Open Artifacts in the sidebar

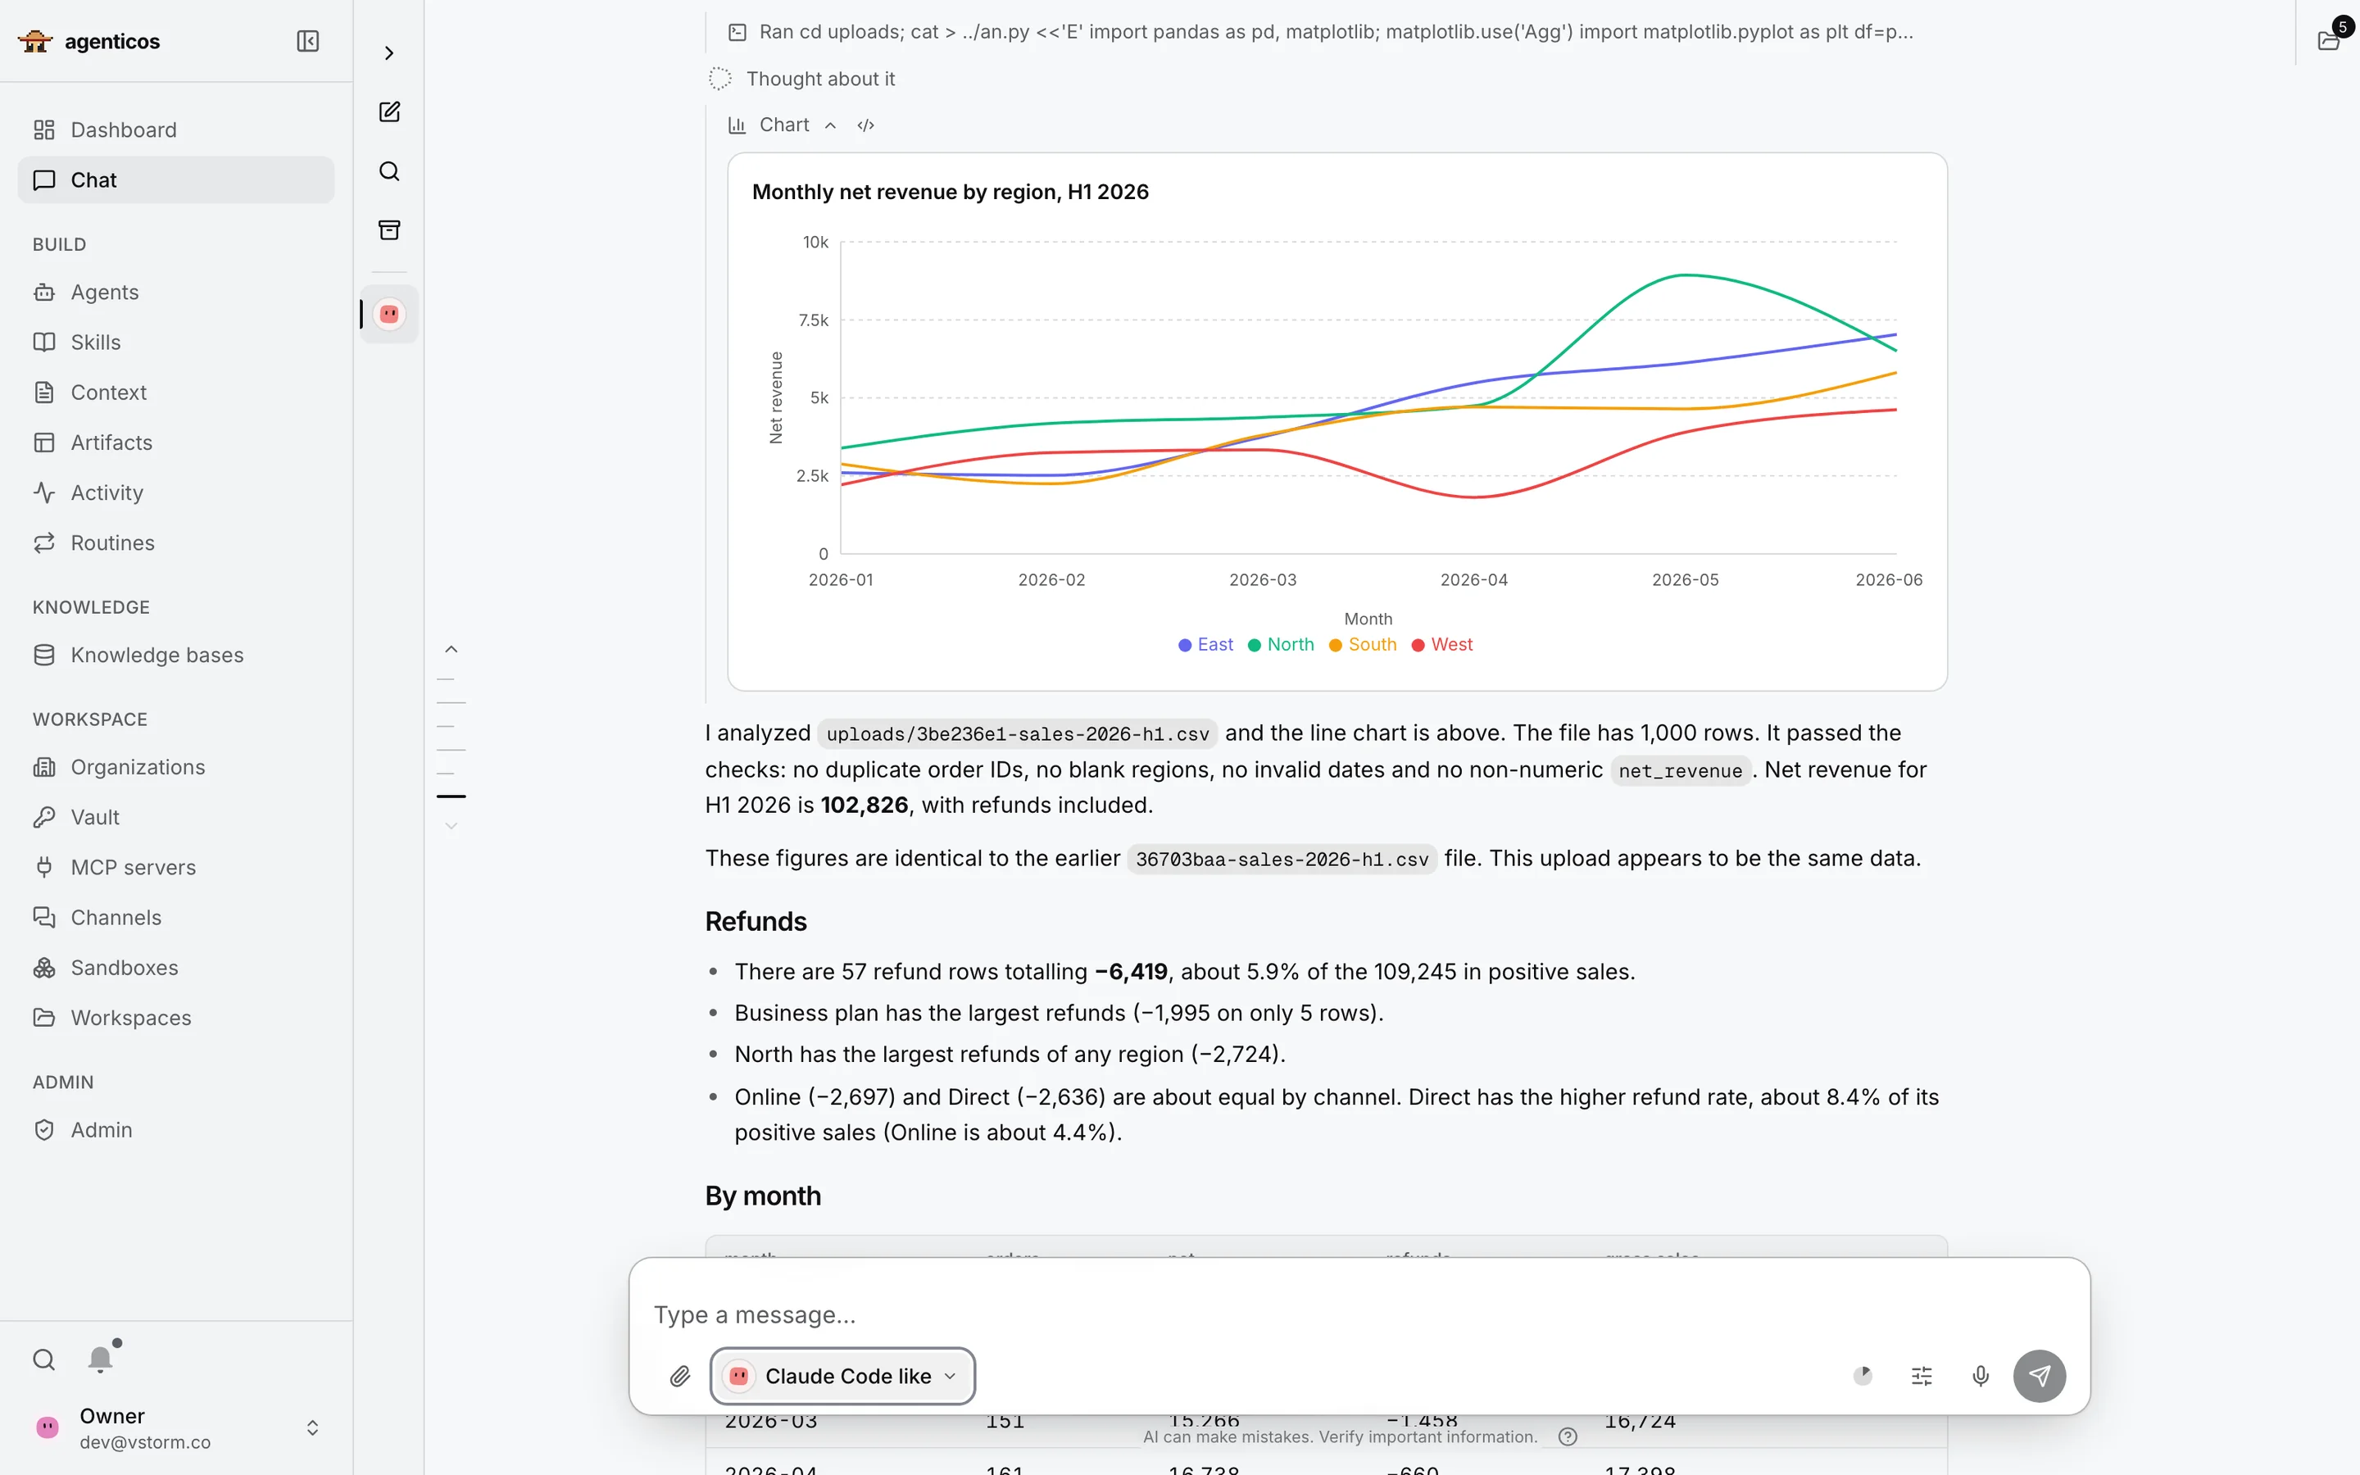(176, 442)
